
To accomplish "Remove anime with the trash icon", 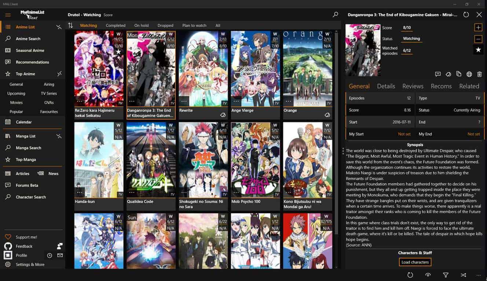I will pyautogui.click(x=479, y=74).
